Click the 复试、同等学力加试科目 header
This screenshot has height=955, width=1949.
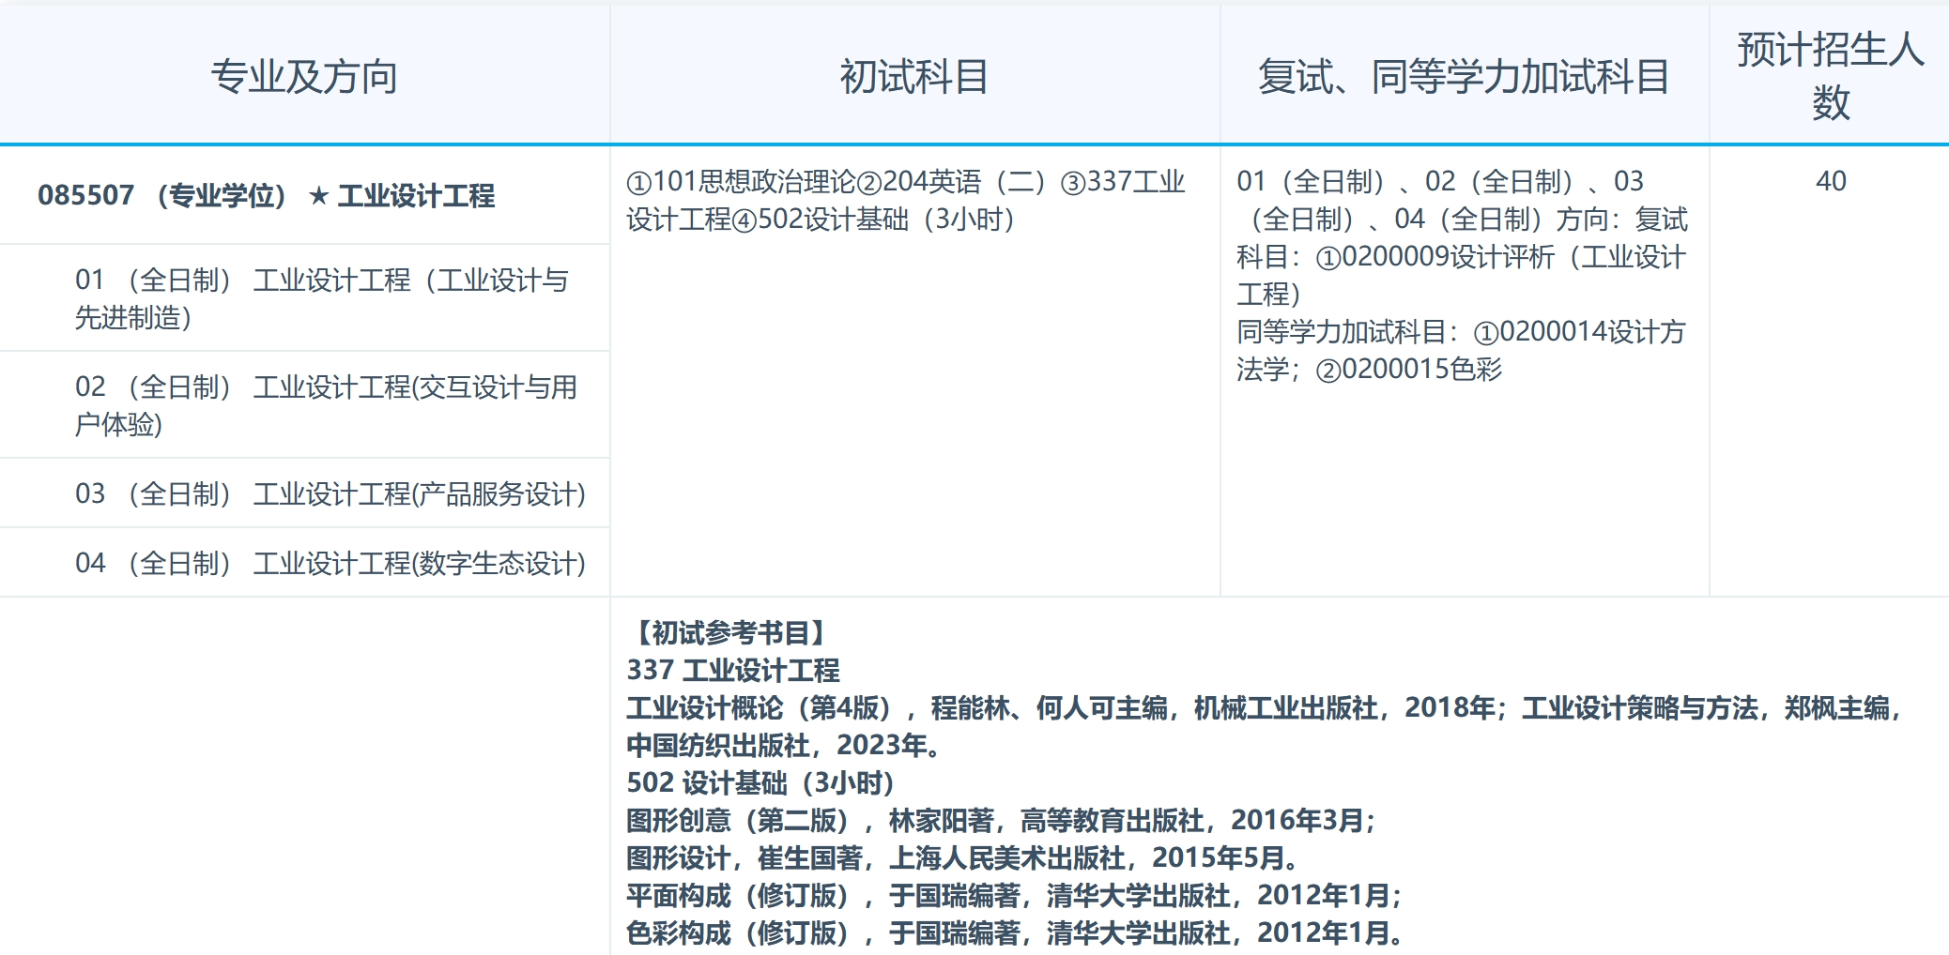[1465, 73]
